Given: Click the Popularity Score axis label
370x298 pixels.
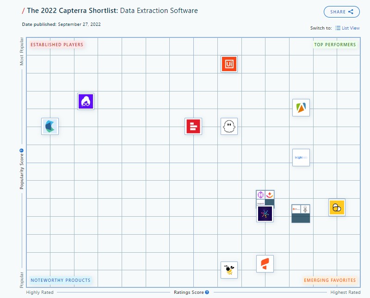Looking at the screenshot, I should point(22,171).
